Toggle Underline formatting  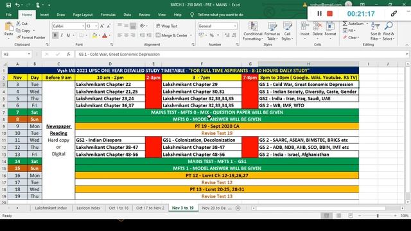point(68,35)
